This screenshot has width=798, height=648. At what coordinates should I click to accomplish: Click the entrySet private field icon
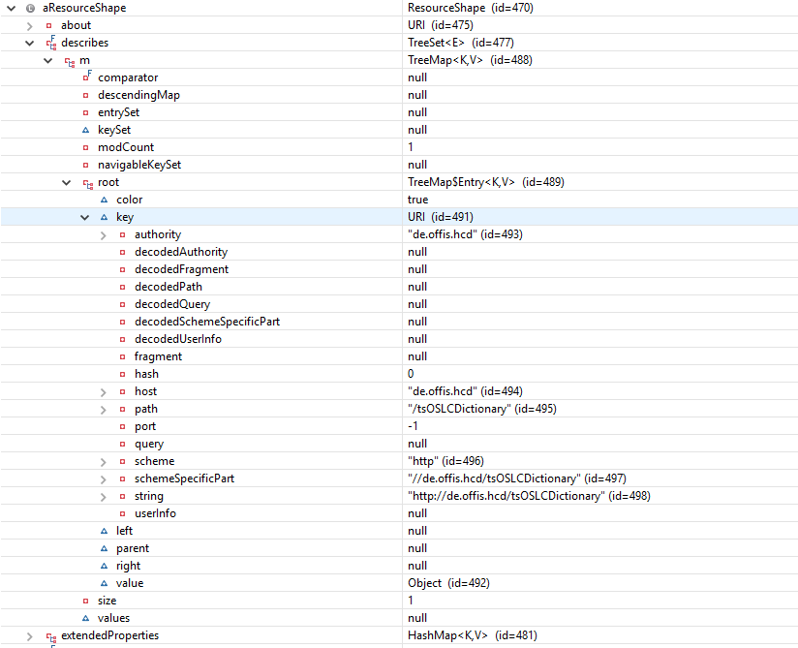[85, 112]
